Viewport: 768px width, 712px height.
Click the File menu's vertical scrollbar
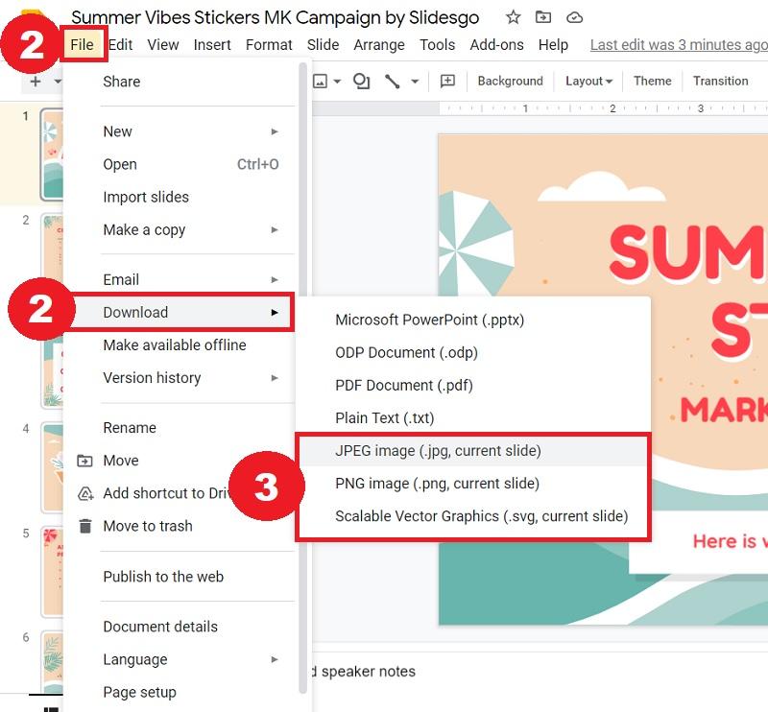pyautogui.click(x=302, y=376)
